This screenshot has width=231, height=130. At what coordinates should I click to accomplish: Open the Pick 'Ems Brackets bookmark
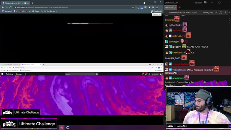coord(49,11)
